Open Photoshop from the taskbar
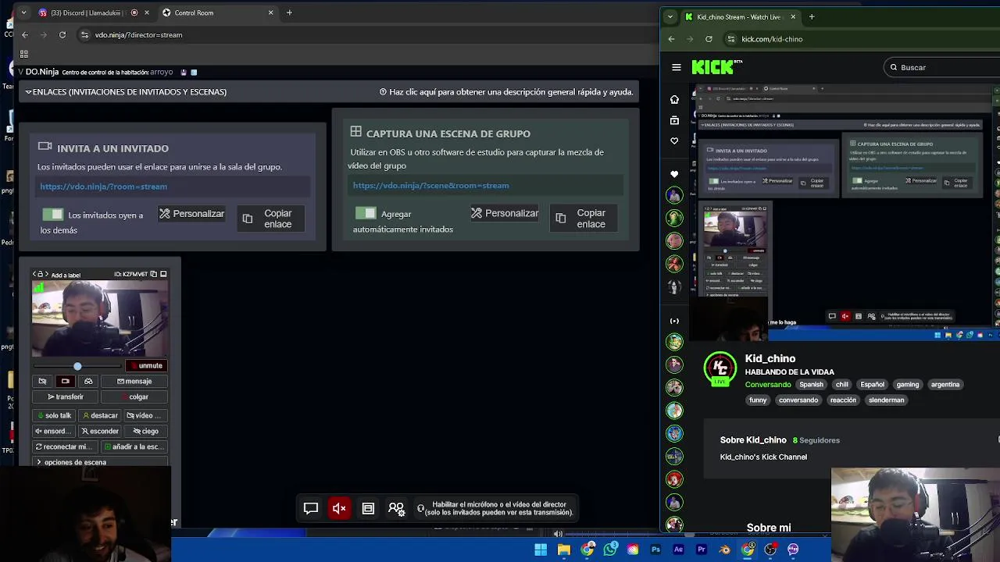This screenshot has width=1000, height=562. tap(655, 550)
